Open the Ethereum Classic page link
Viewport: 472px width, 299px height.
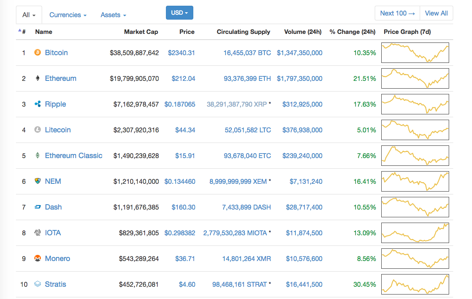coord(74,156)
